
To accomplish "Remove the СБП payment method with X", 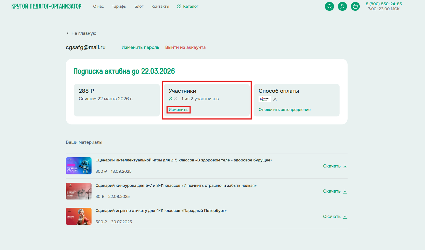I will pyautogui.click(x=275, y=99).
